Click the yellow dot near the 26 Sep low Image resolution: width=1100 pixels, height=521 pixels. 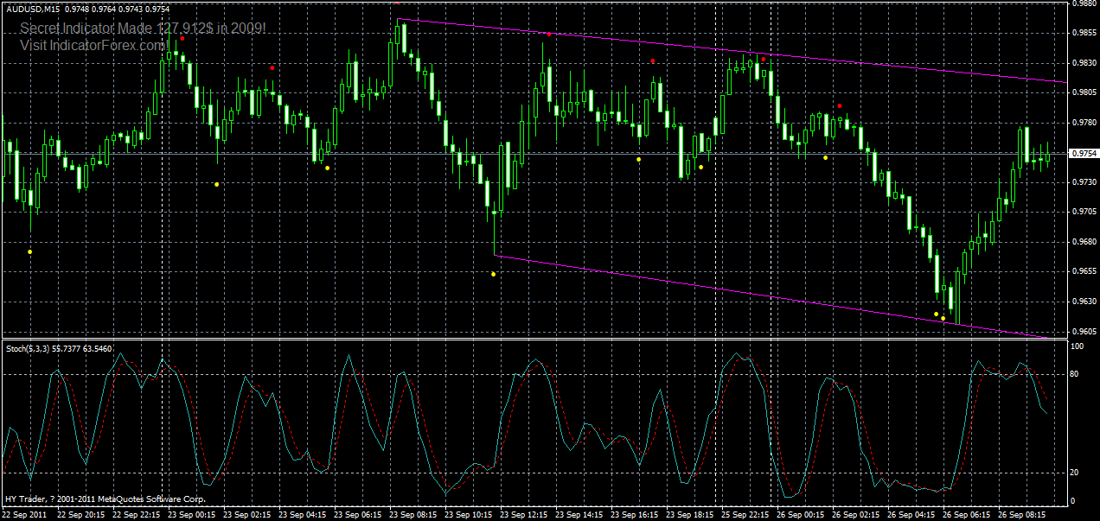pos(935,312)
